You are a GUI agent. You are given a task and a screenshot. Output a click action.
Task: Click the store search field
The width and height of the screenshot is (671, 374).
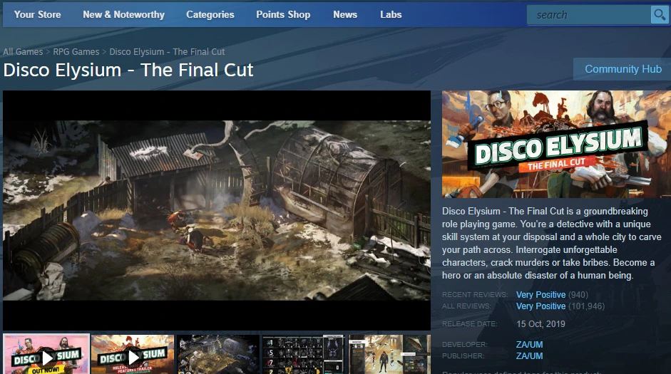click(x=589, y=15)
